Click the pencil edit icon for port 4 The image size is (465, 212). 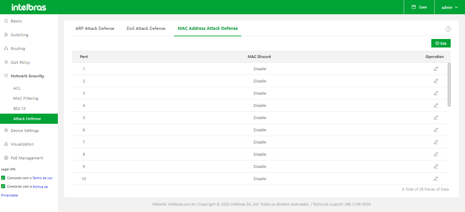pos(436,105)
